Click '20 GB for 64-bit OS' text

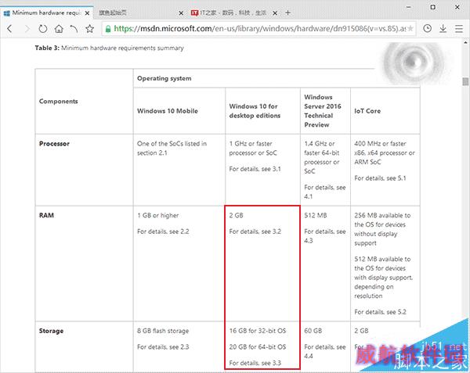coord(258,347)
